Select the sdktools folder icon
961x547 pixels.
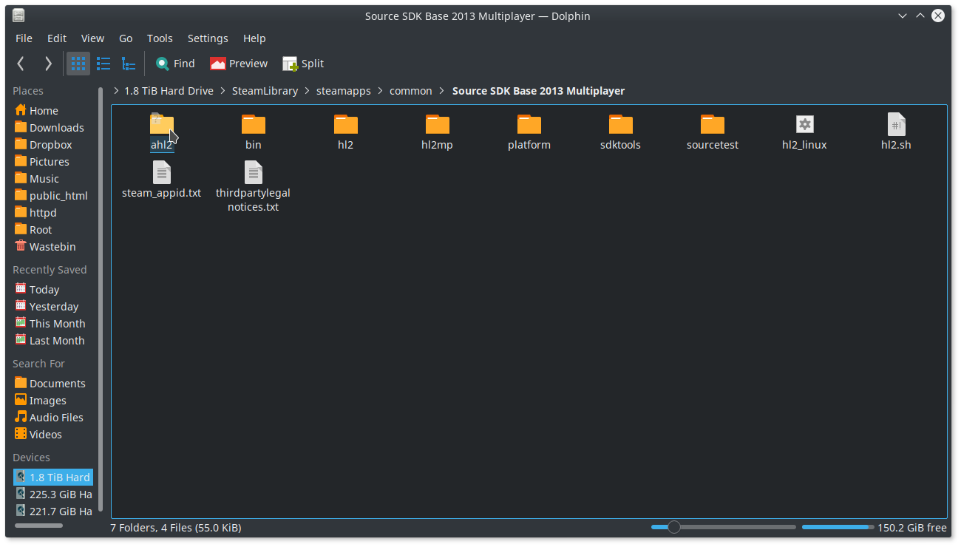[x=621, y=124]
